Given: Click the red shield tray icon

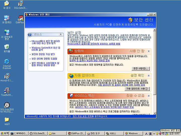Looking at the screenshot, I should pos(160,133).
